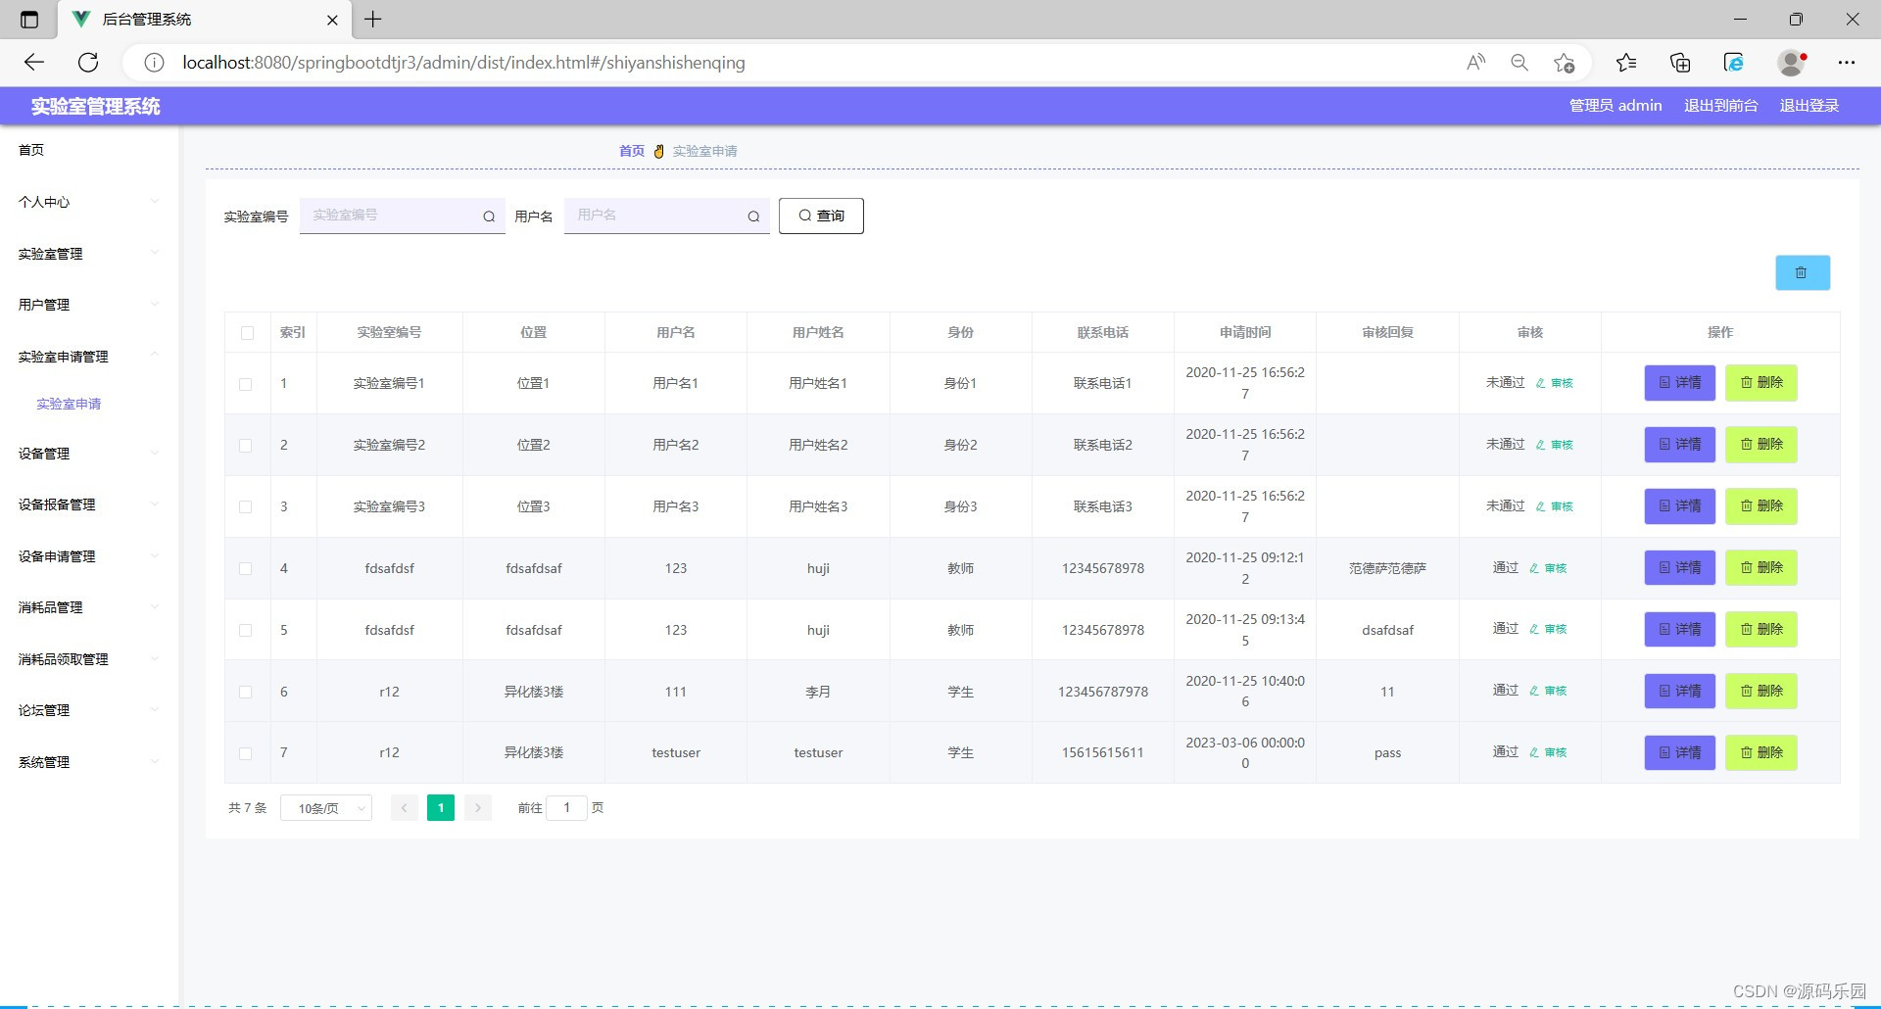Open the 10条/页 page size dropdown
This screenshot has width=1881, height=1009.
tap(325, 807)
